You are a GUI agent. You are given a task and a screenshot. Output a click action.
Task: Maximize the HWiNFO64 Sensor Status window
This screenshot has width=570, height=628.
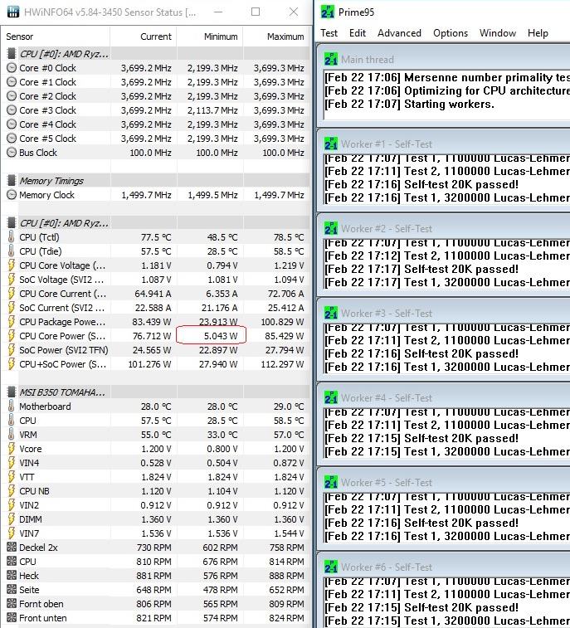[256, 12]
